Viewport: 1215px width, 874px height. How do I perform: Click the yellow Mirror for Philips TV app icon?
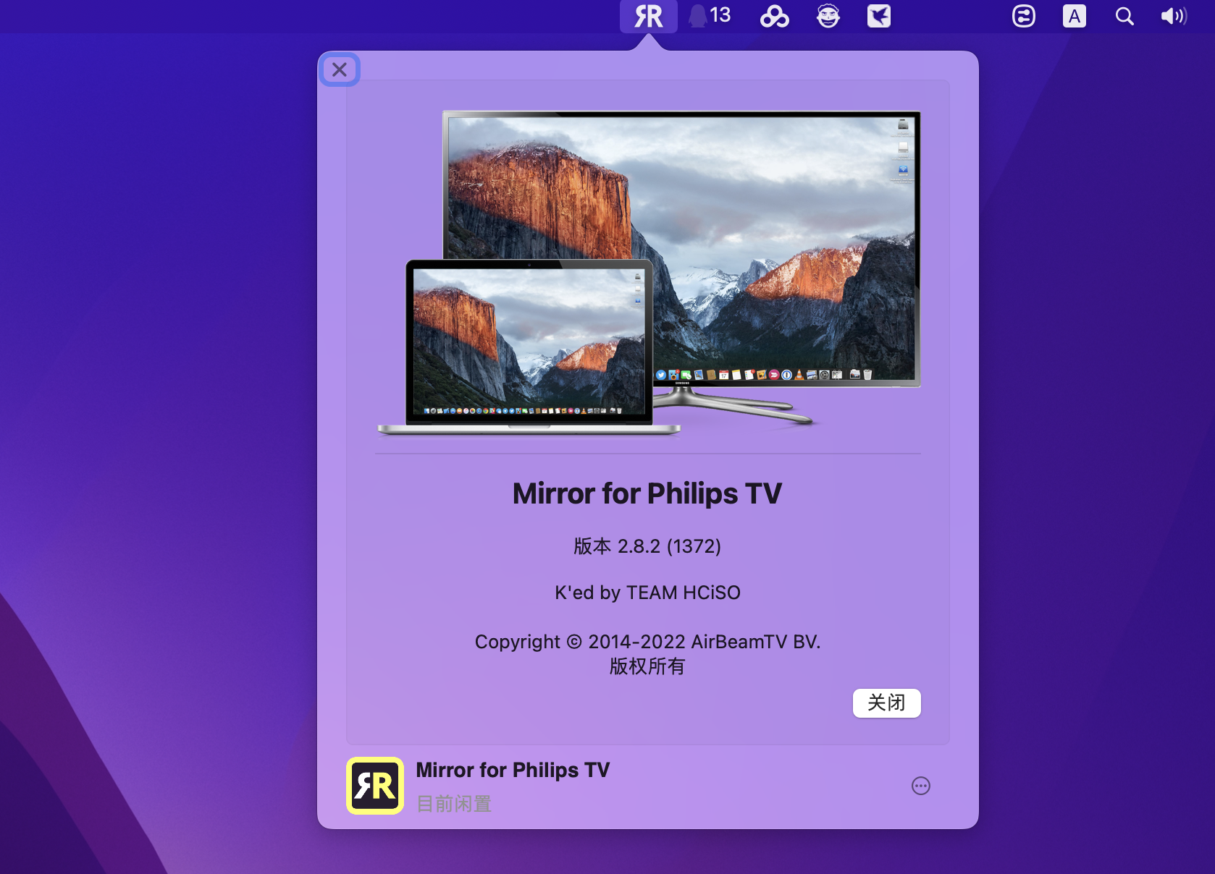(375, 786)
